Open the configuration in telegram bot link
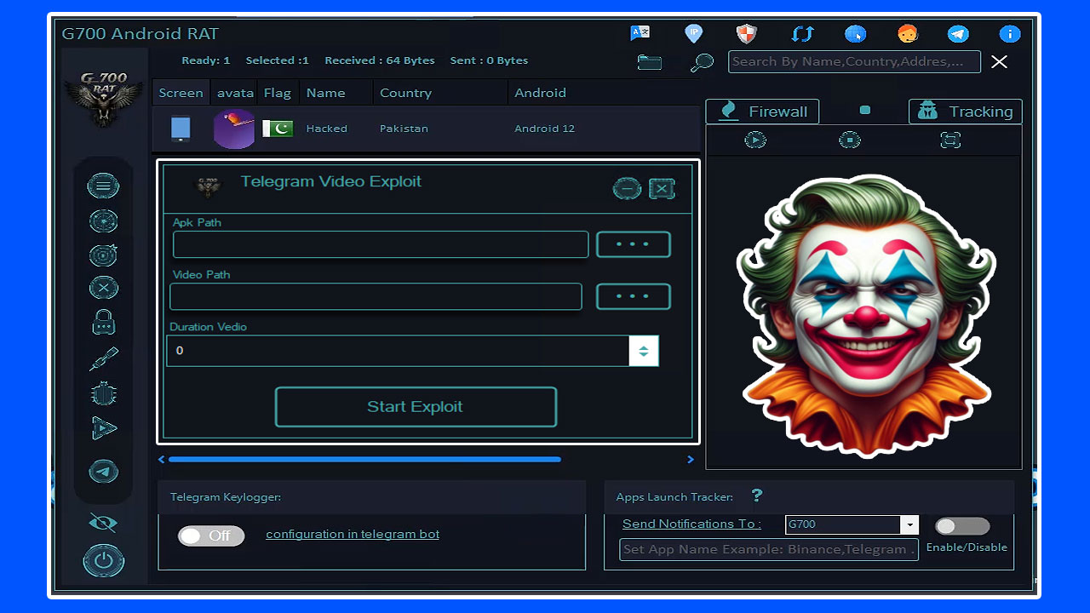 tap(352, 534)
